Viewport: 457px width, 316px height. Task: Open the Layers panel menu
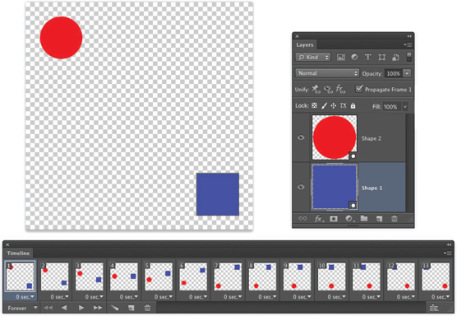[x=408, y=44]
